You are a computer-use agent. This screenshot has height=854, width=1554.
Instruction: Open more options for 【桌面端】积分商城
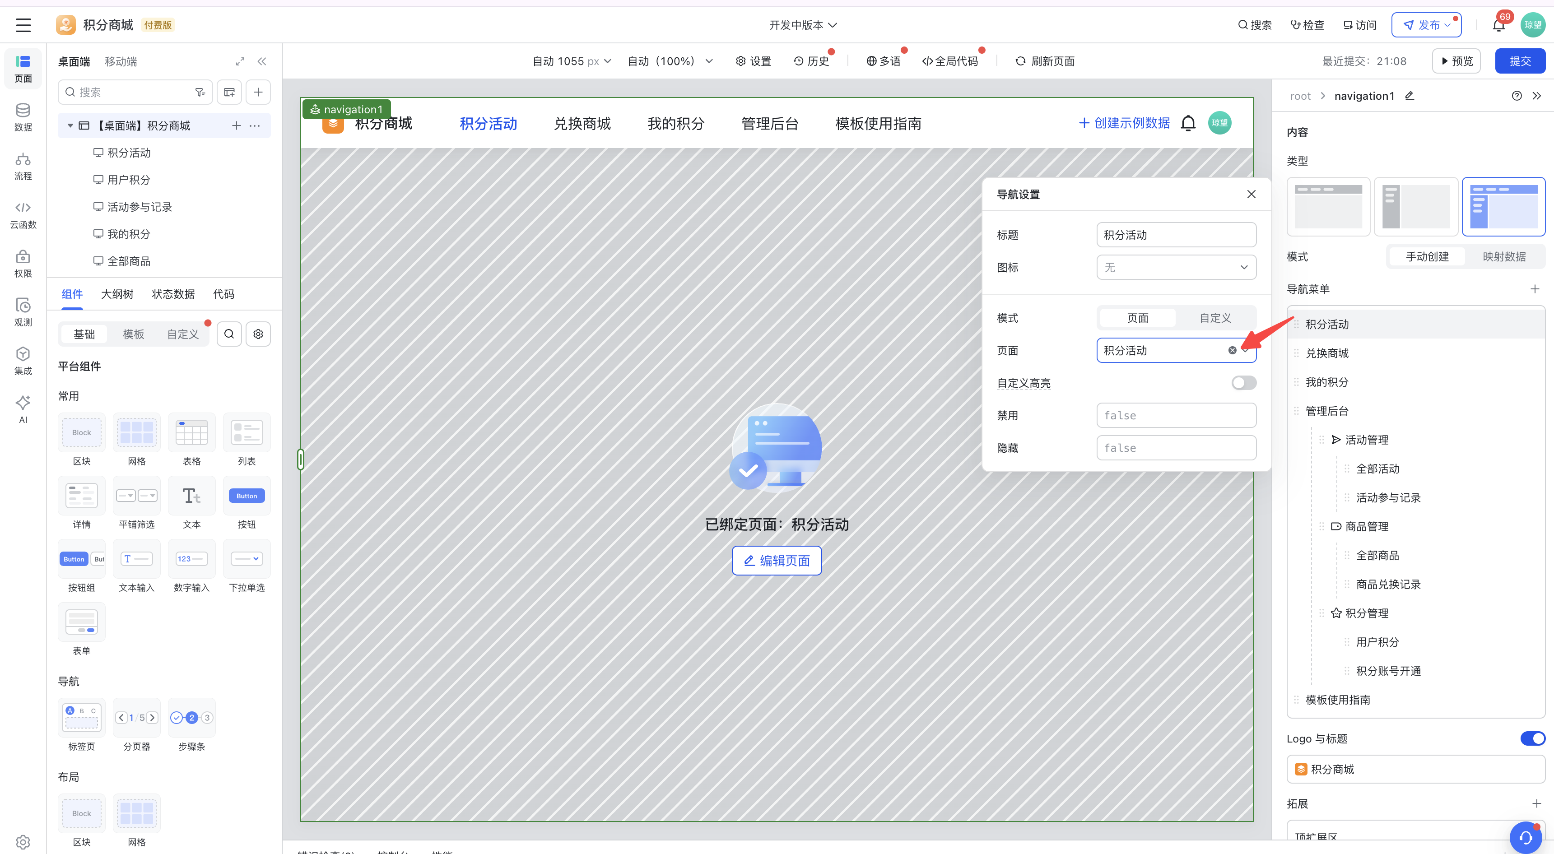pos(255,125)
